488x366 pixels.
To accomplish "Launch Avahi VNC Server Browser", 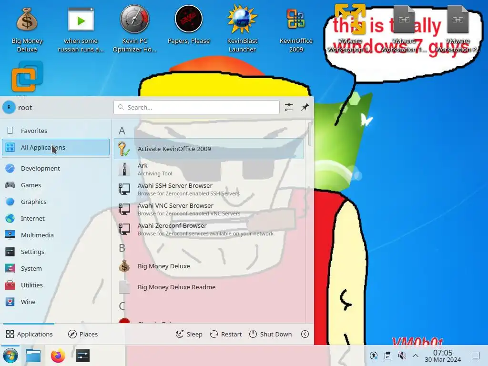I will pos(209,209).
